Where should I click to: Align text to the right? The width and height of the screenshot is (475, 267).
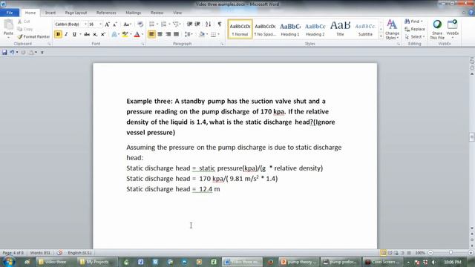tap(168, 34)
